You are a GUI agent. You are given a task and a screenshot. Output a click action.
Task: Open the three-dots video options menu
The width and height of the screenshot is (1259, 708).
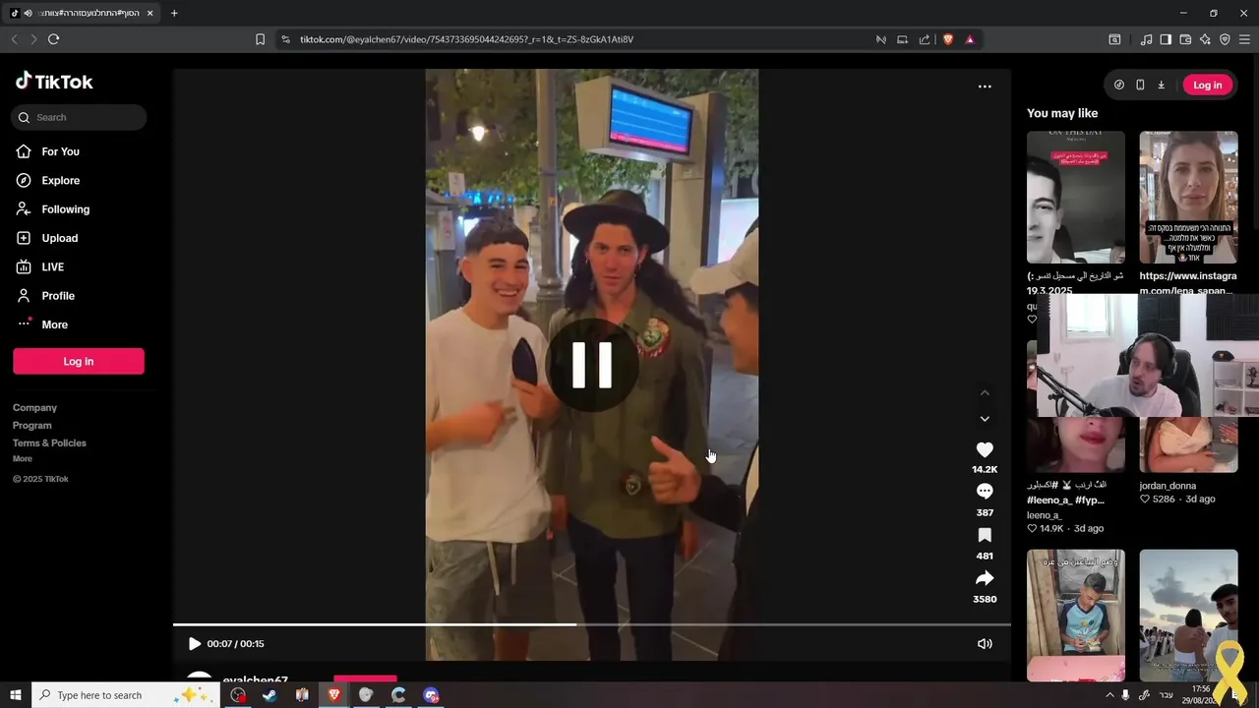(985, 87)
